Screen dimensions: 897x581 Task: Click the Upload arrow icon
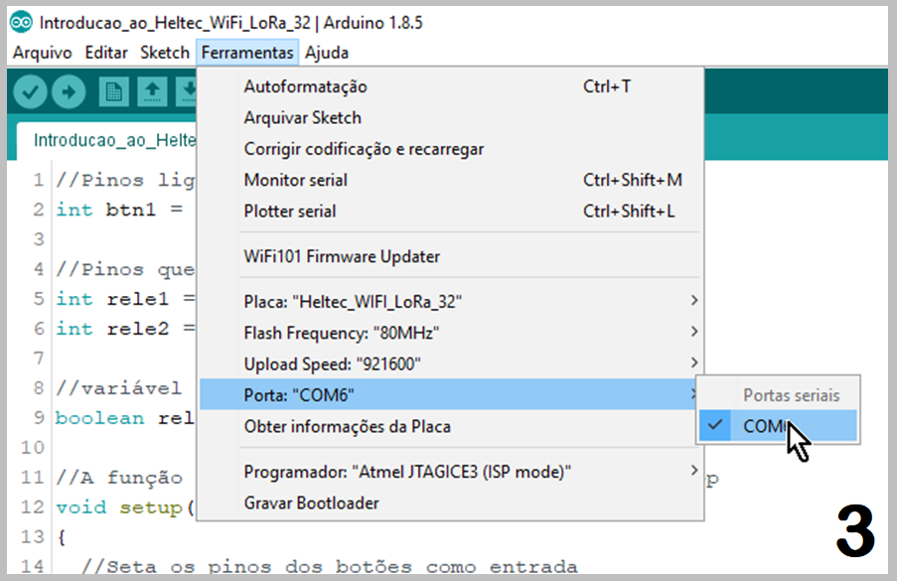click(68, 90)
